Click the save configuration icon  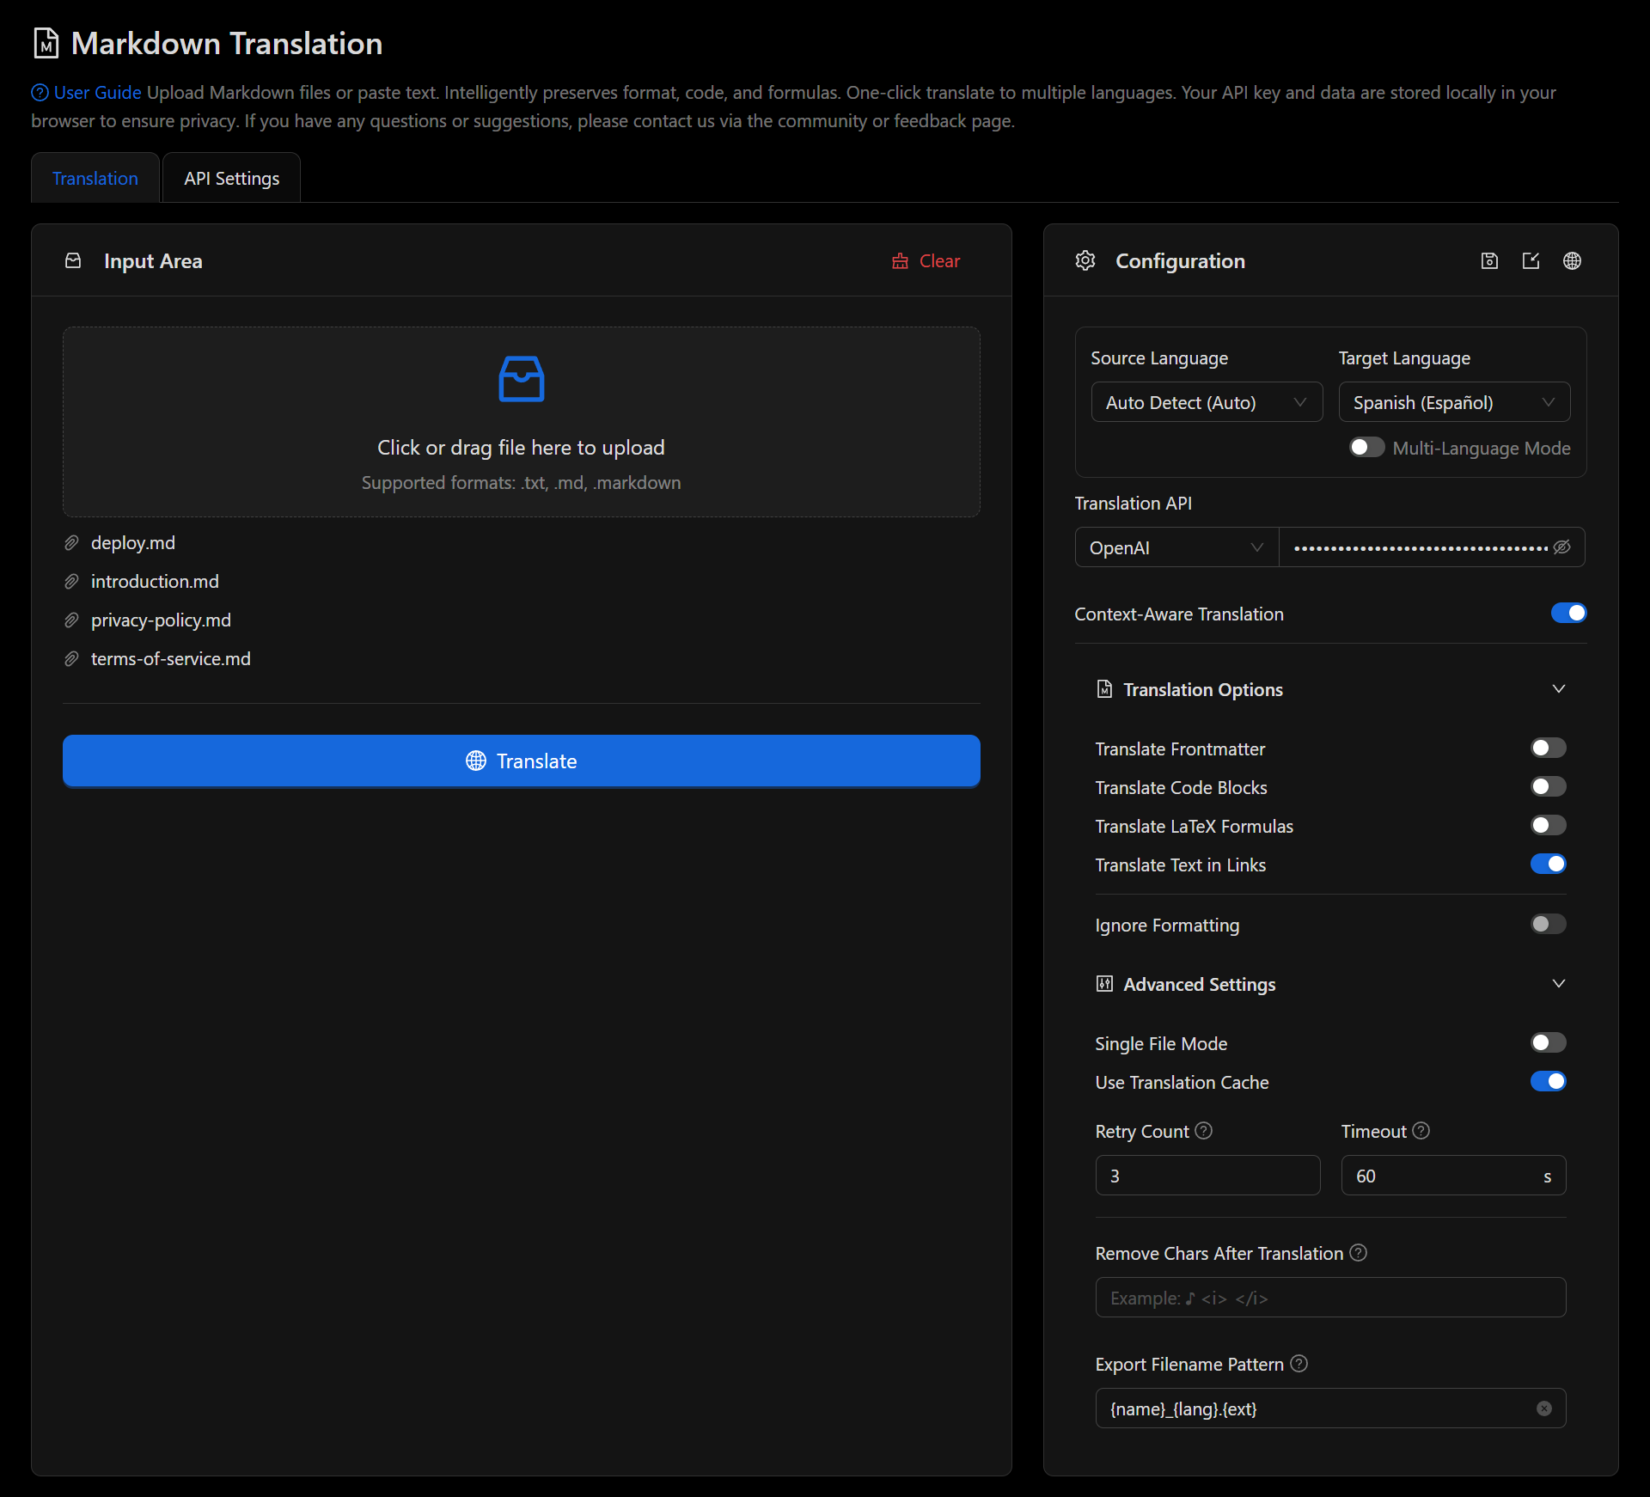pyautogui.click(x=1489, y=261)
